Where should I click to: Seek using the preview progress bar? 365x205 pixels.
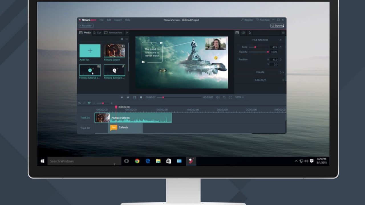coord(179,97)
